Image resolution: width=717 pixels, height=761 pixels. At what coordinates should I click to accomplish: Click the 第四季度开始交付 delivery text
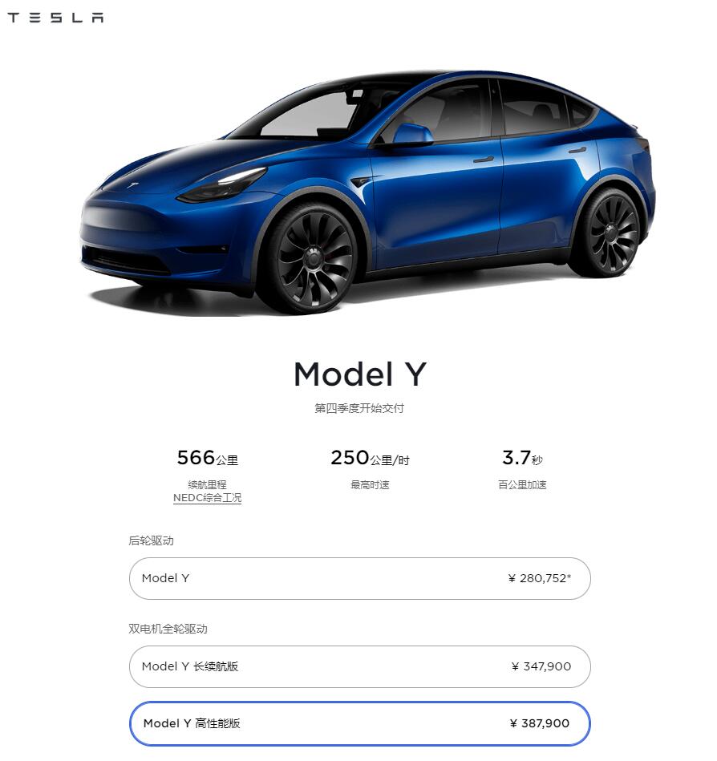pyautogui.click(x=358, y=407)
